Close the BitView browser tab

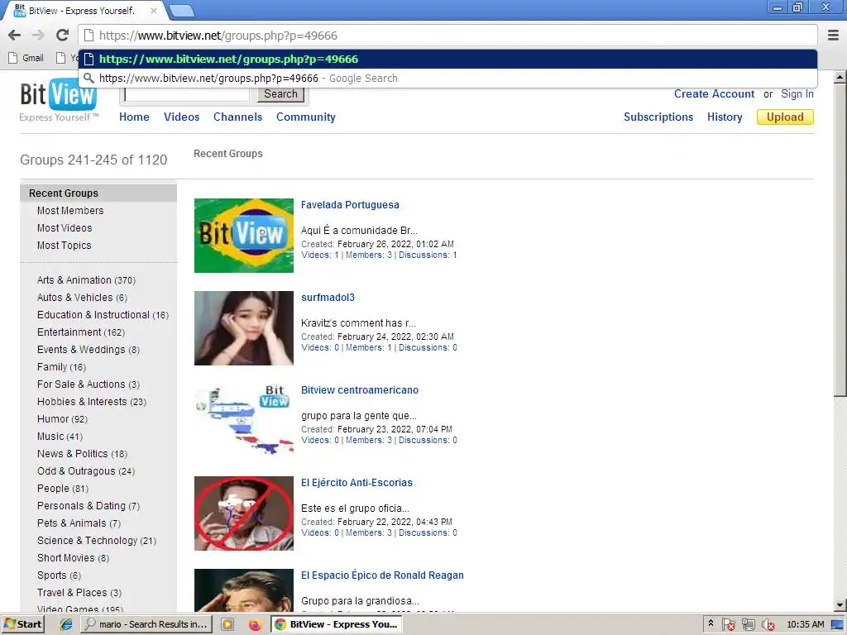154,10
